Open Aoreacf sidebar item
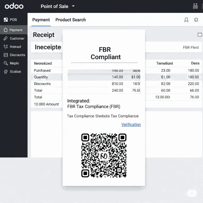 (14, 47)
